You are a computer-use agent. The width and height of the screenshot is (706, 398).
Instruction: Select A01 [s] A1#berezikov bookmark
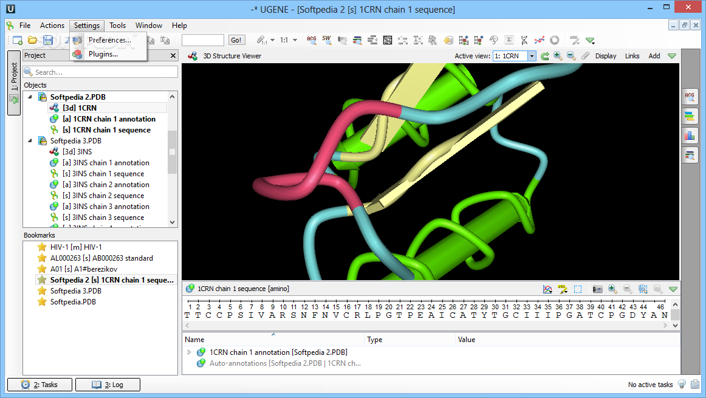pyautogui.click(x=84, y=269)
